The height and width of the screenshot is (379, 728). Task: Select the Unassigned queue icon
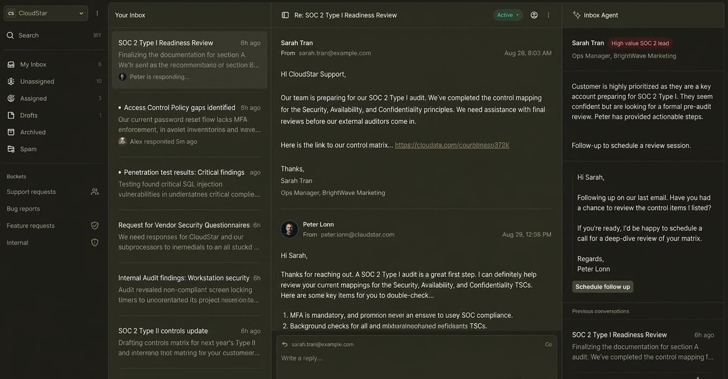point(11,81)
